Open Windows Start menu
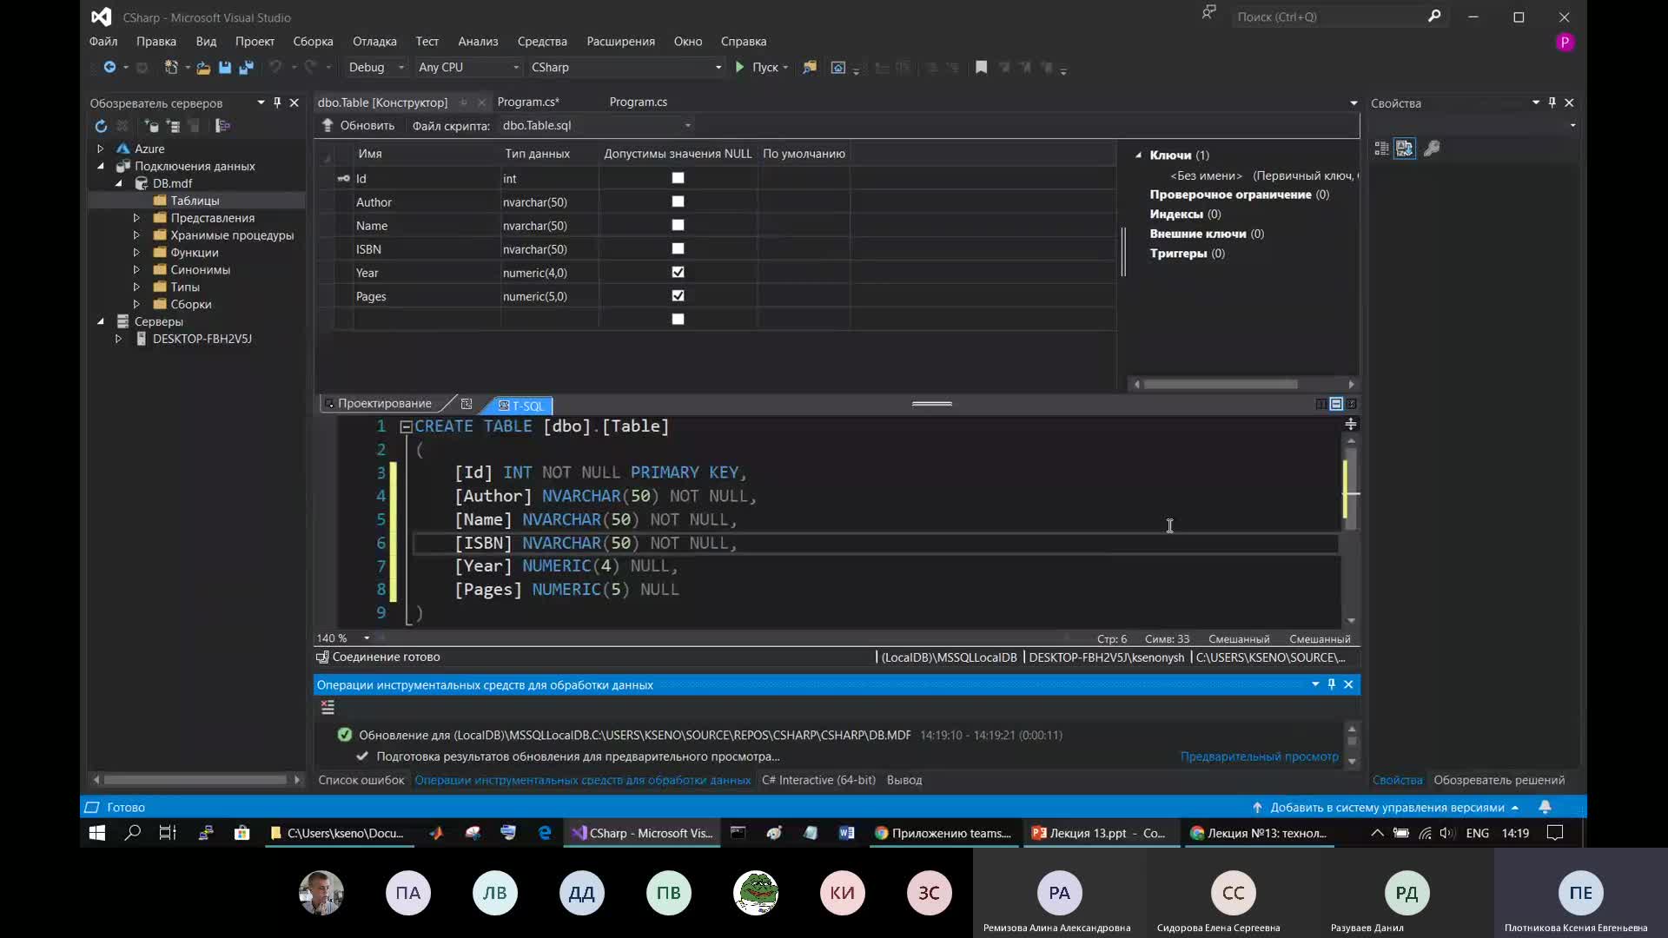This screenshot has height=938, width=1668. pos(97,833)
